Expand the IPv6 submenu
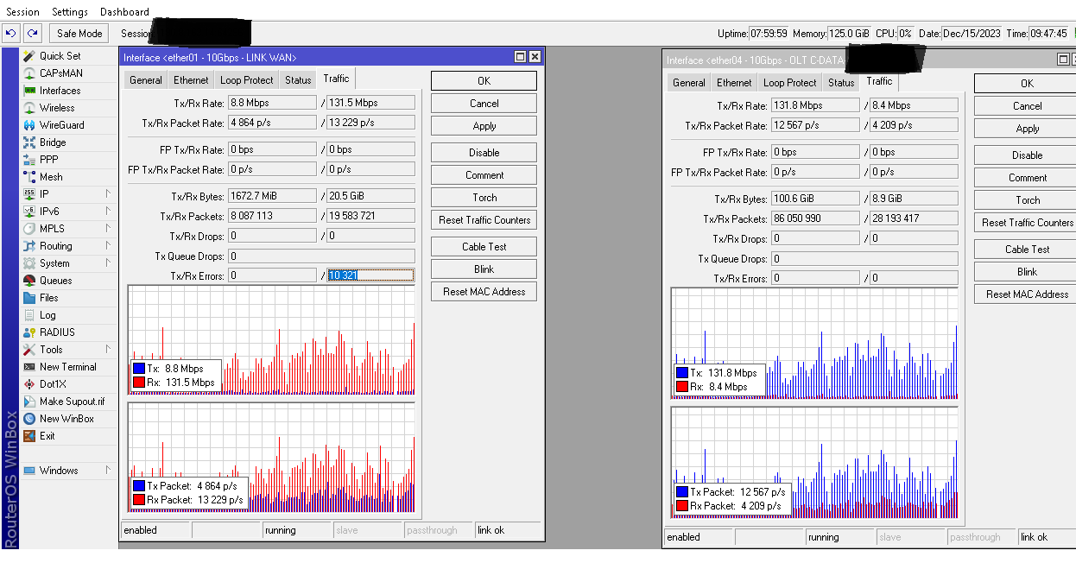This screenshot has height=563, width=1076. [x=69, y=212]
